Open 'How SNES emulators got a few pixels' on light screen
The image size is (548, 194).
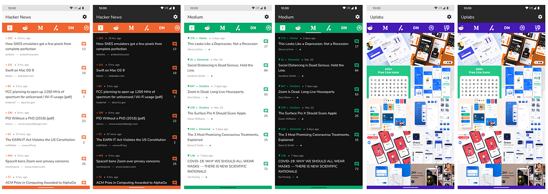coord(38,46)
